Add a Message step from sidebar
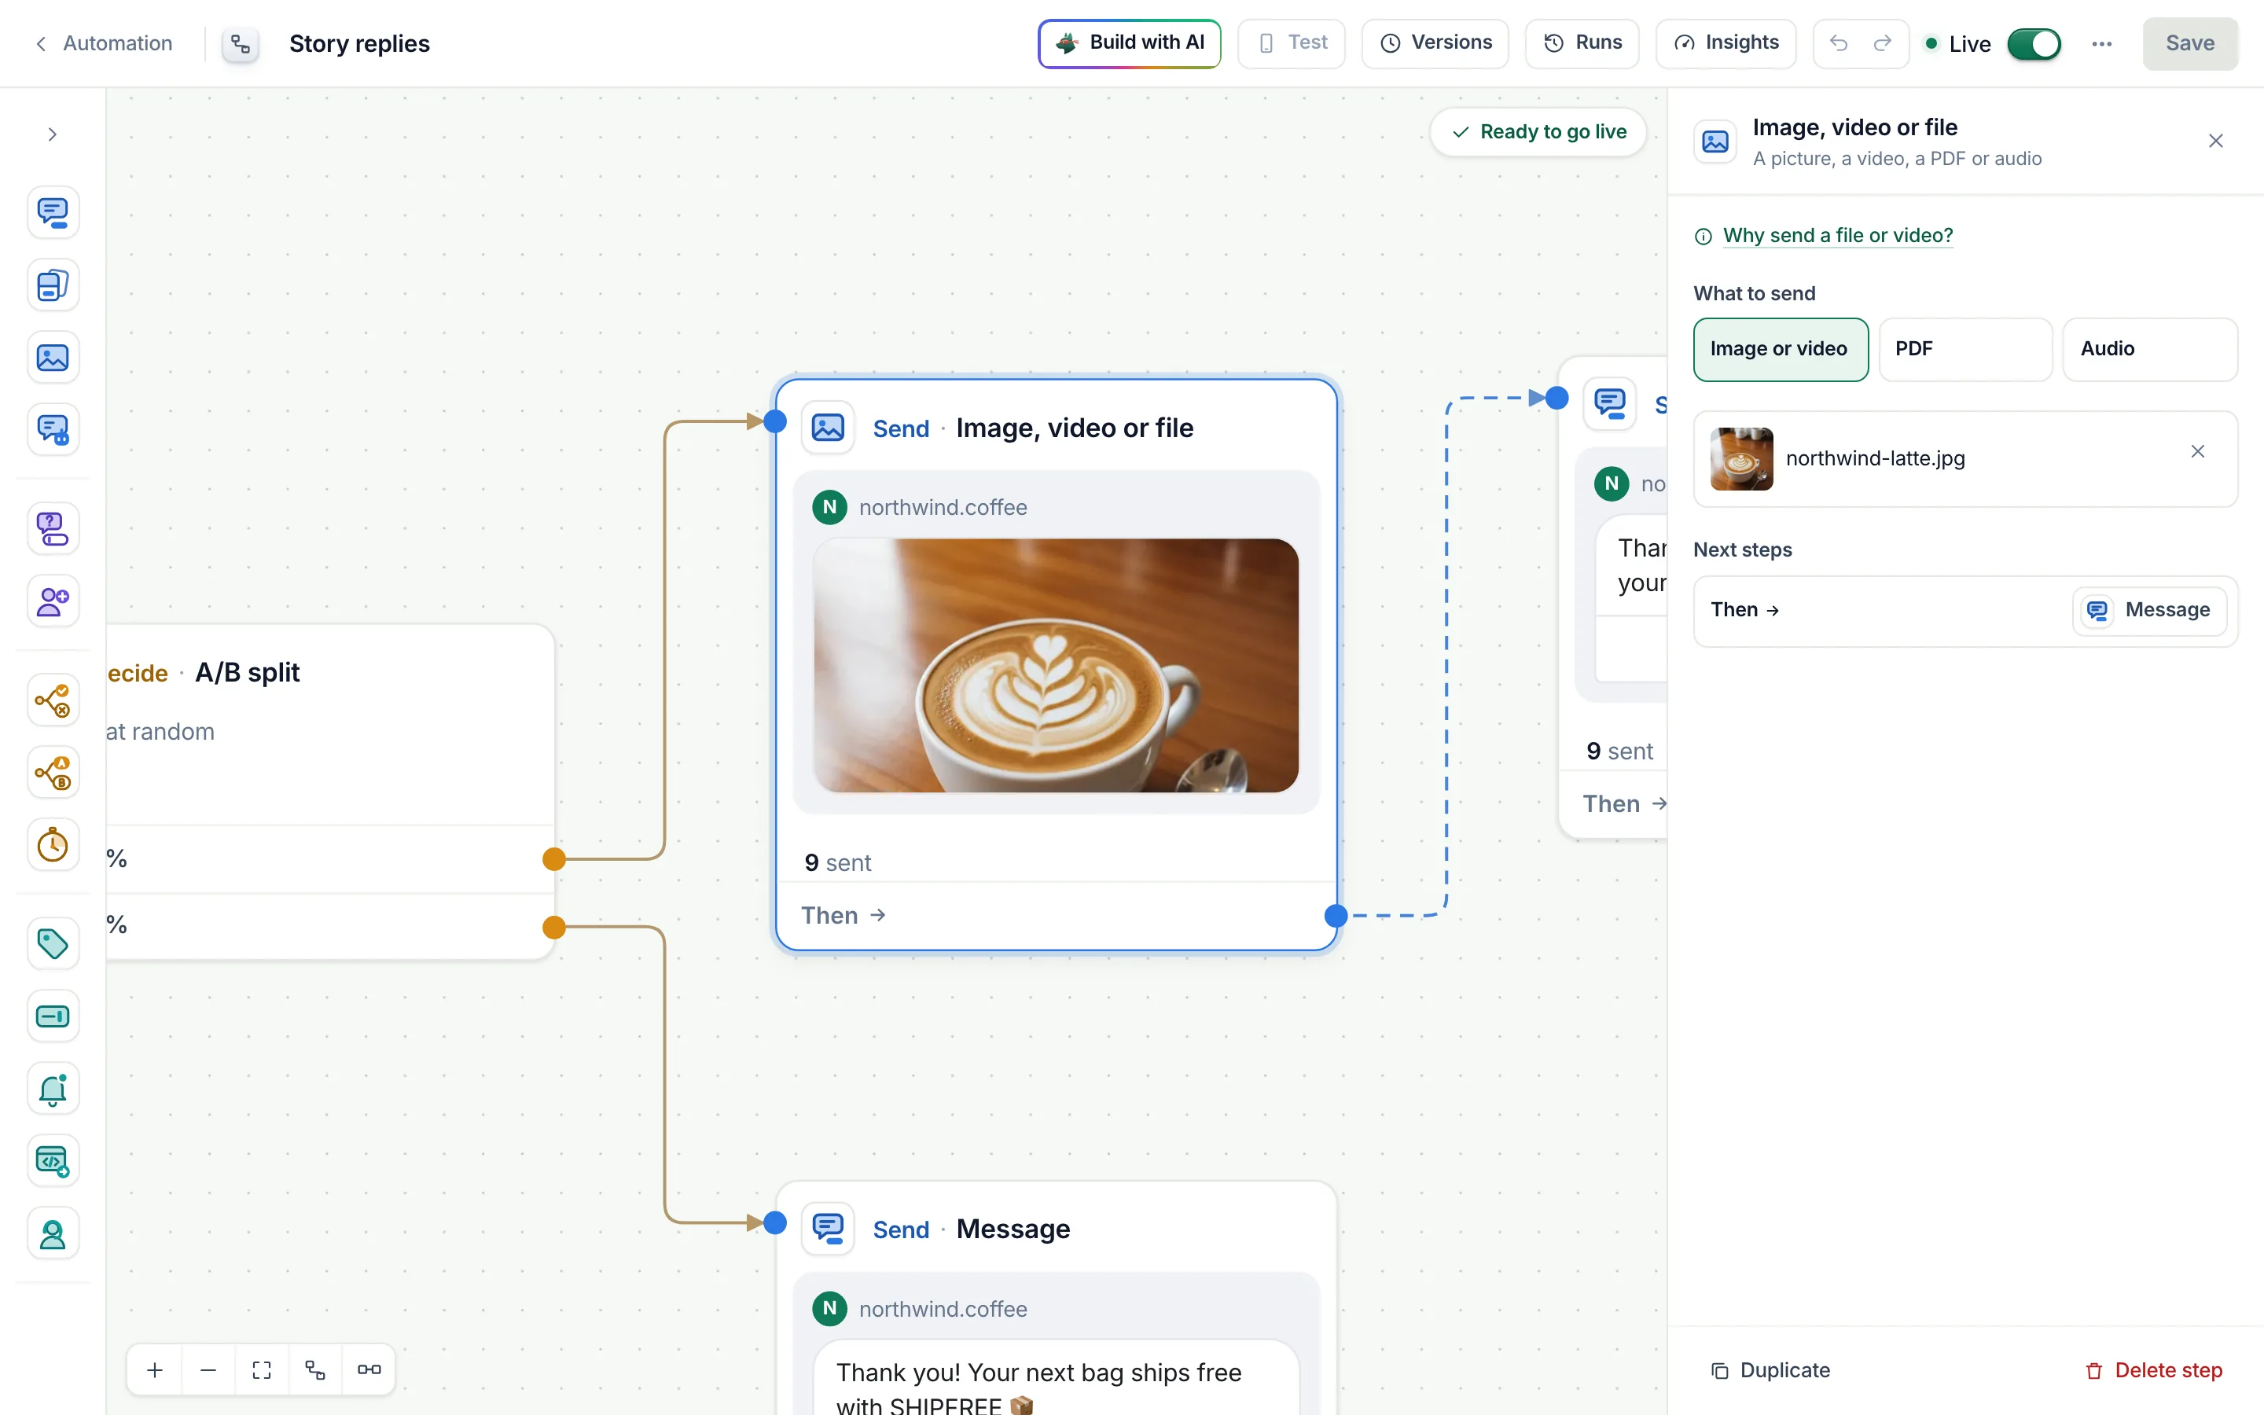This screenshot has width=2264, height=1415. 53,212
